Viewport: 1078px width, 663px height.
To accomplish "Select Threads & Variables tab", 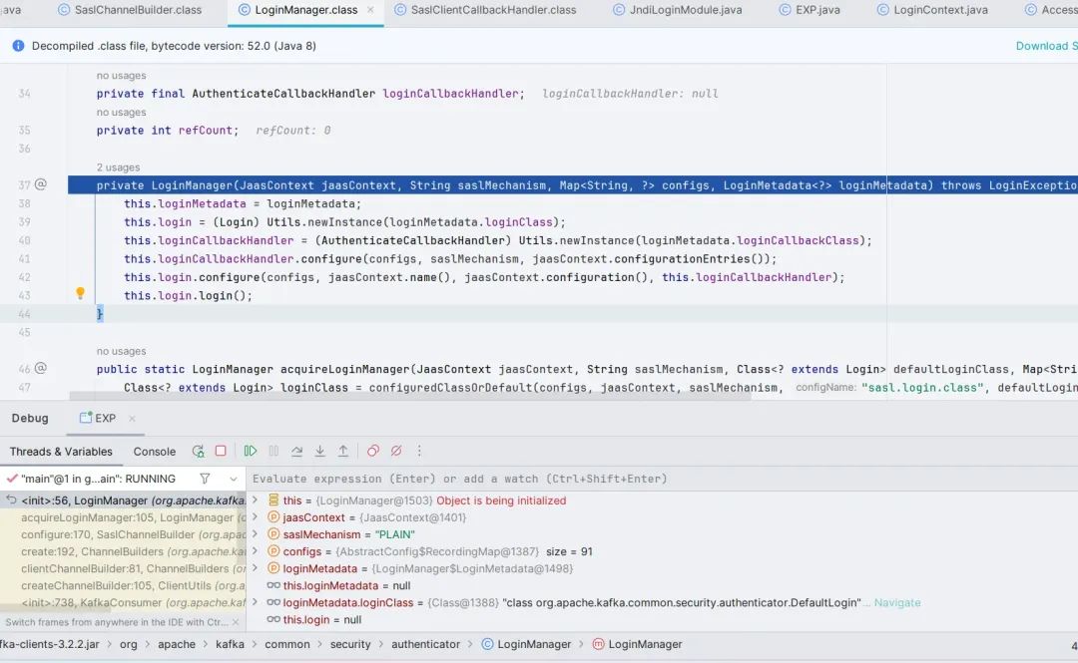I will point(61,452).
